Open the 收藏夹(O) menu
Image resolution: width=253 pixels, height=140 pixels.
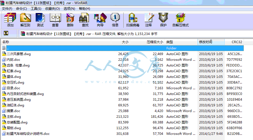(53, 9)
